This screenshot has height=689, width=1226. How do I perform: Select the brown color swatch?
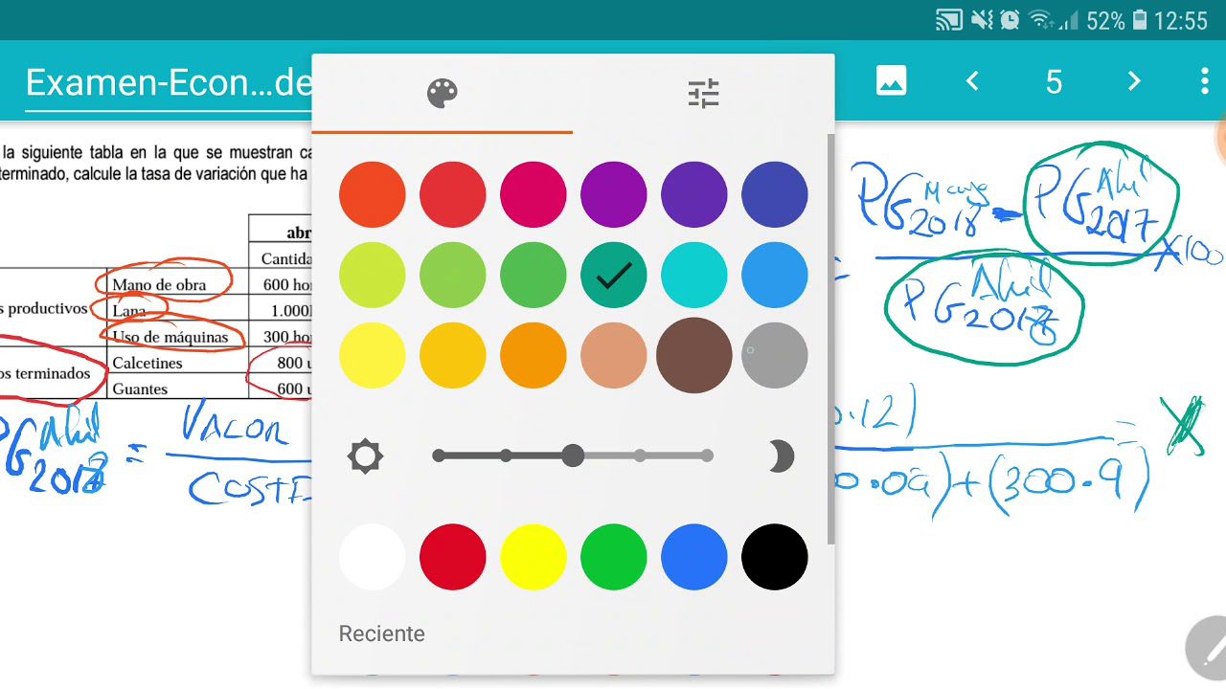[694, 355]
